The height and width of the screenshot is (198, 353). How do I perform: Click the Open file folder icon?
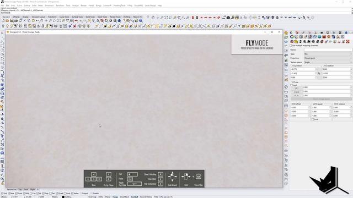point(7,21)
